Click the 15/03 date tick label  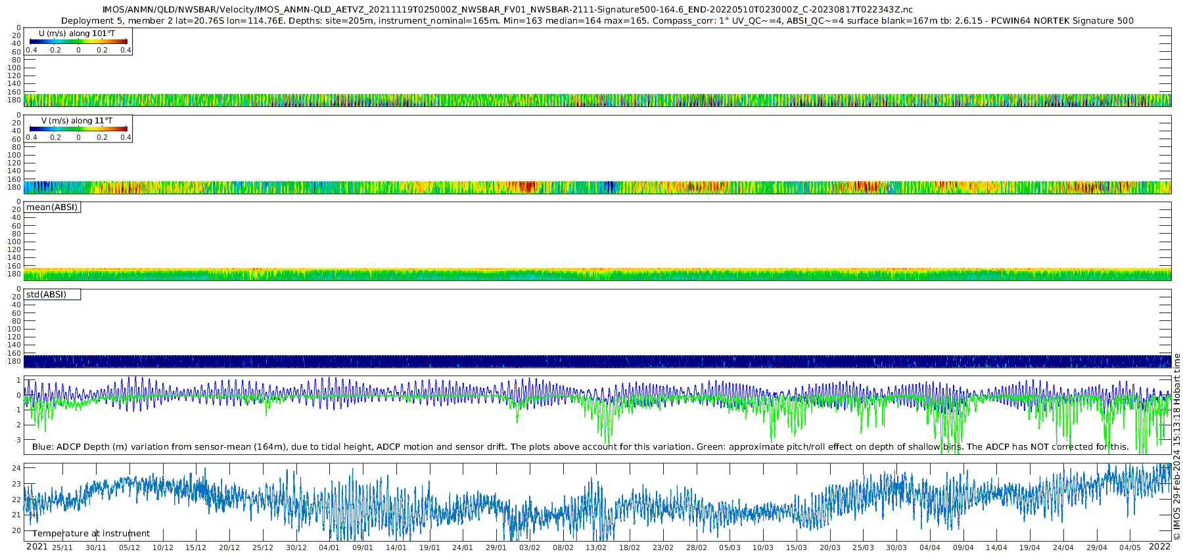click(x=796, y=547)
